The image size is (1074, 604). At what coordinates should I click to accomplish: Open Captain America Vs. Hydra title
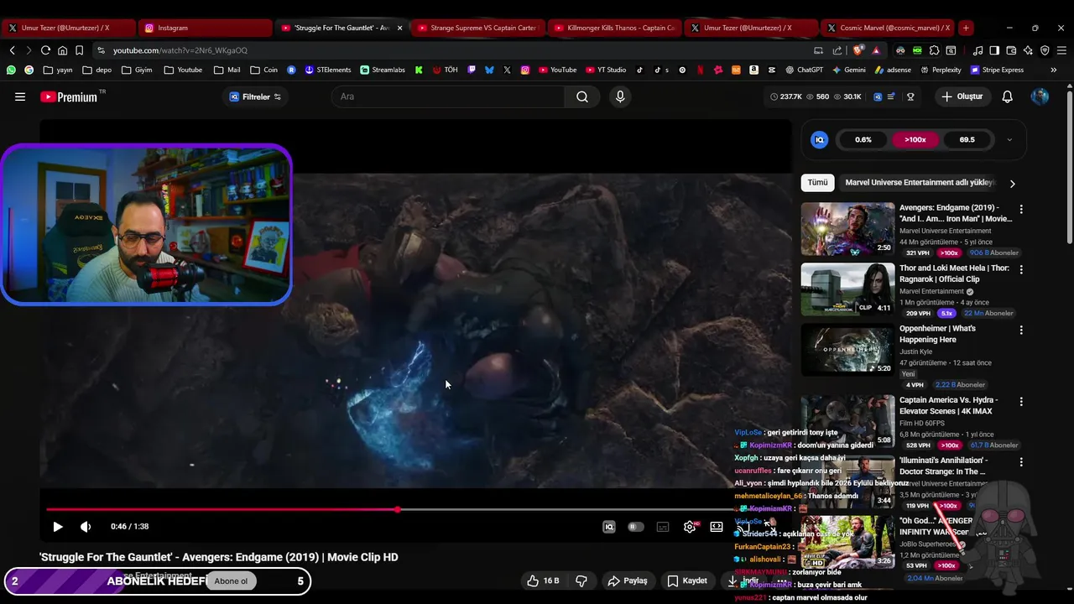pos(948,404)
